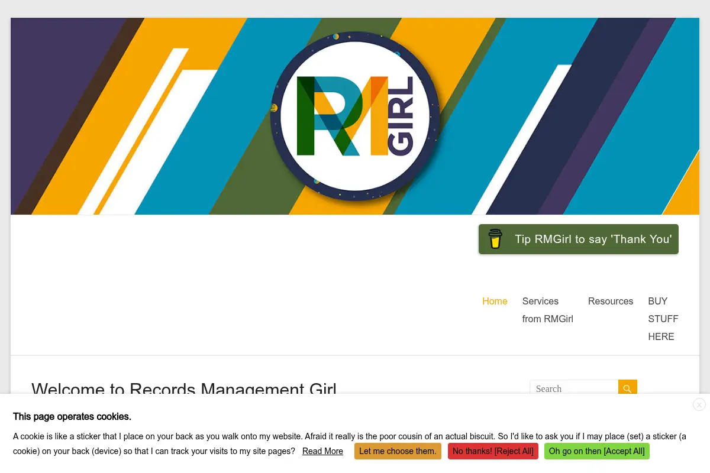Click the Let me choose them button
The height and width of the screenshot is (473, 710).
click(398, 451)
